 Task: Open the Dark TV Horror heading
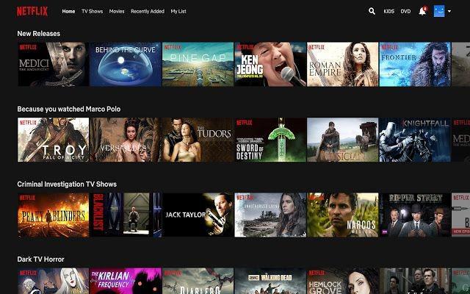(40, 259)
